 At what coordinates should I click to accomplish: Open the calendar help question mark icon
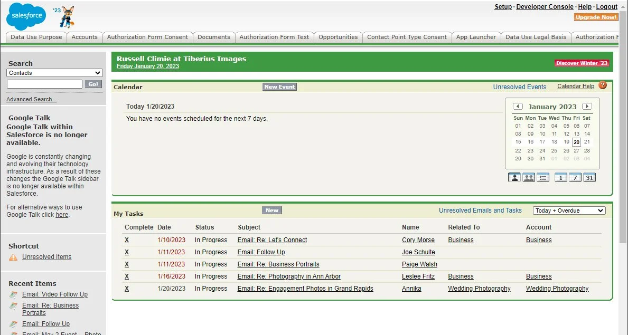[x=602, y=85]
